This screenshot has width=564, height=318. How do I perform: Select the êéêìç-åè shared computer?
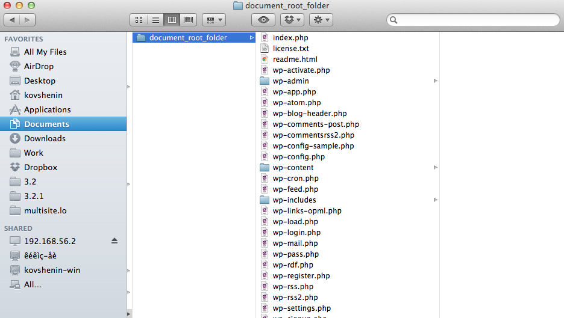pyautogui.click(x=63, y=255)
